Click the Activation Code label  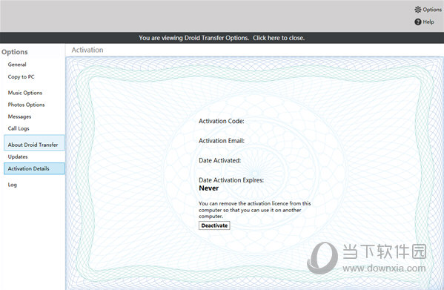(222, 121)
